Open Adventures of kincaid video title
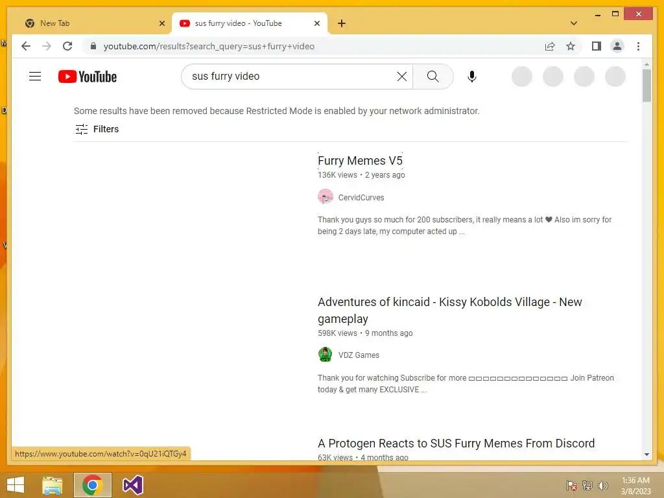The height and width of the screenshot is (498, 664). click(x=450, y=311)
